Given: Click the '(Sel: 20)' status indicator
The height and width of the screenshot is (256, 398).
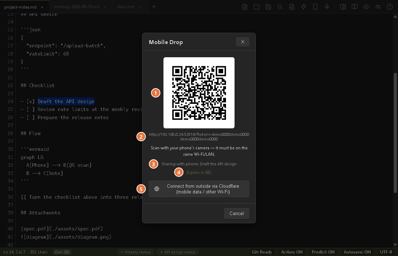Looking at the screenshot, I should tap(62, 252).
